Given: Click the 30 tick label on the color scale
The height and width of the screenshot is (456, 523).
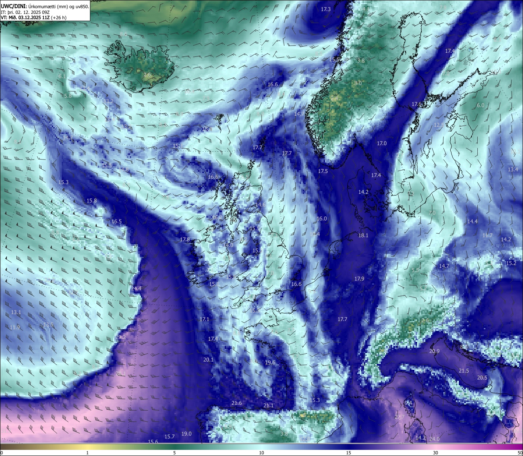Looking at the screenshot, I should coord(436,453).
